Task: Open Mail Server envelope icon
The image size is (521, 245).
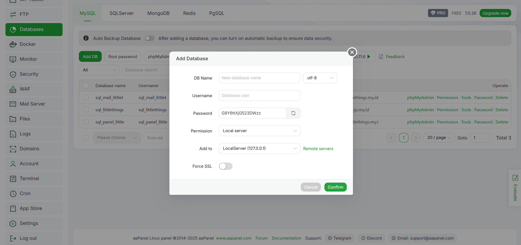Action: coord(13,104)
